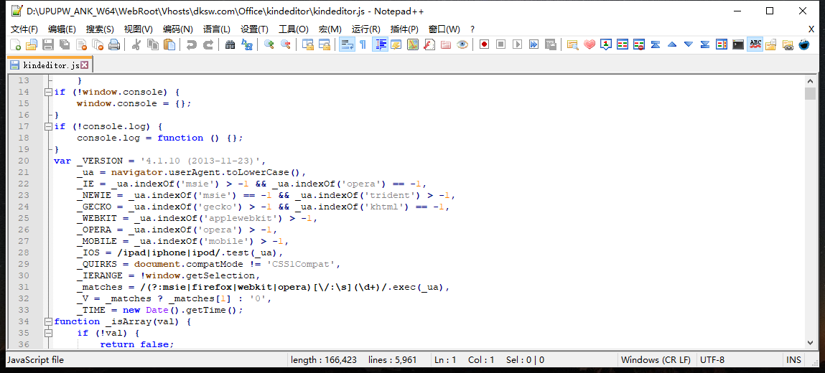Open the 设置(T) menu
The height and width of the screenshot is (373, 825).
point(255,29)
